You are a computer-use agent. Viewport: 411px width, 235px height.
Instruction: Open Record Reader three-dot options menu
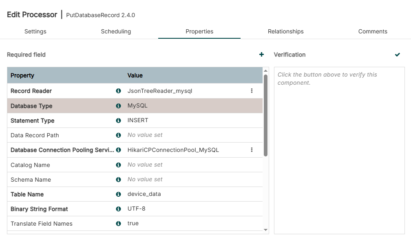tap(252, 91)
